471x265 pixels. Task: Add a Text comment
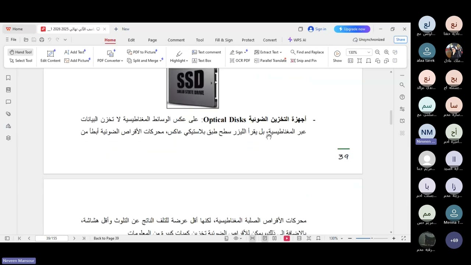tap(206, 52)
